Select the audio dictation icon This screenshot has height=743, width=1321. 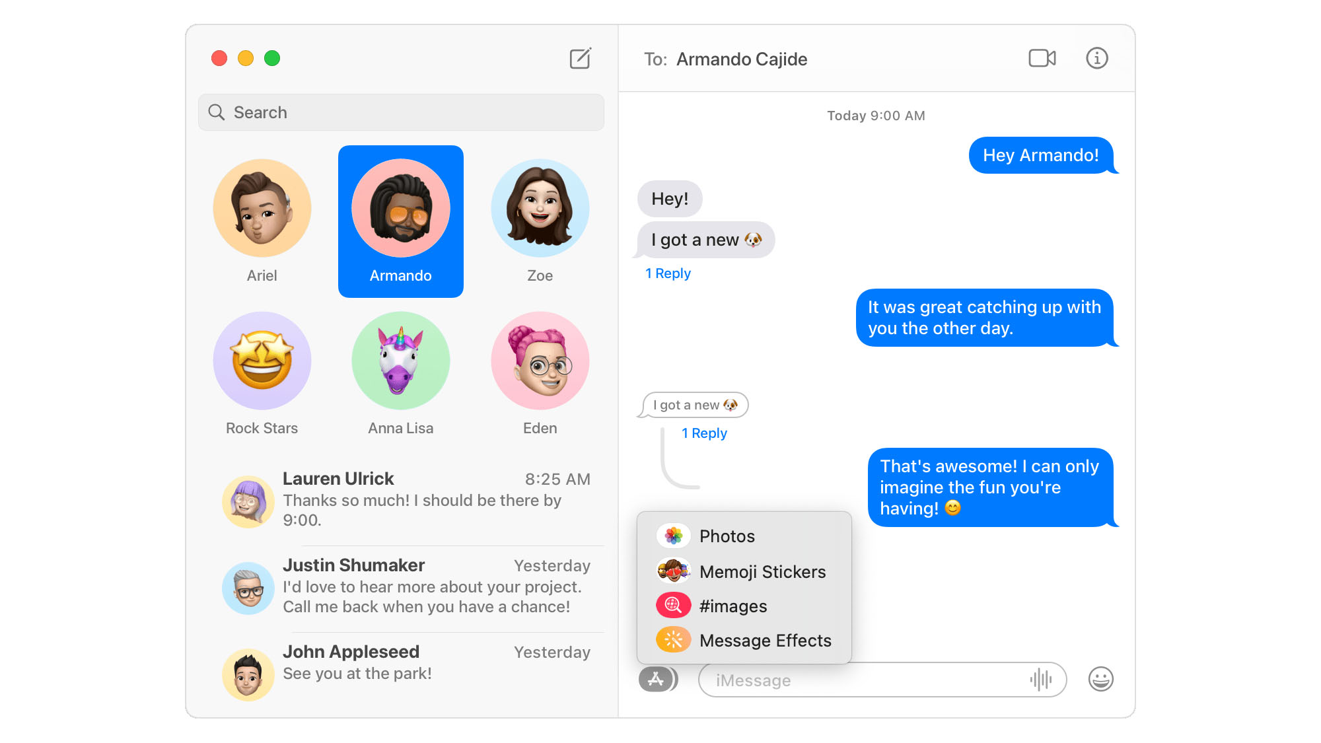coord(1042,680)
